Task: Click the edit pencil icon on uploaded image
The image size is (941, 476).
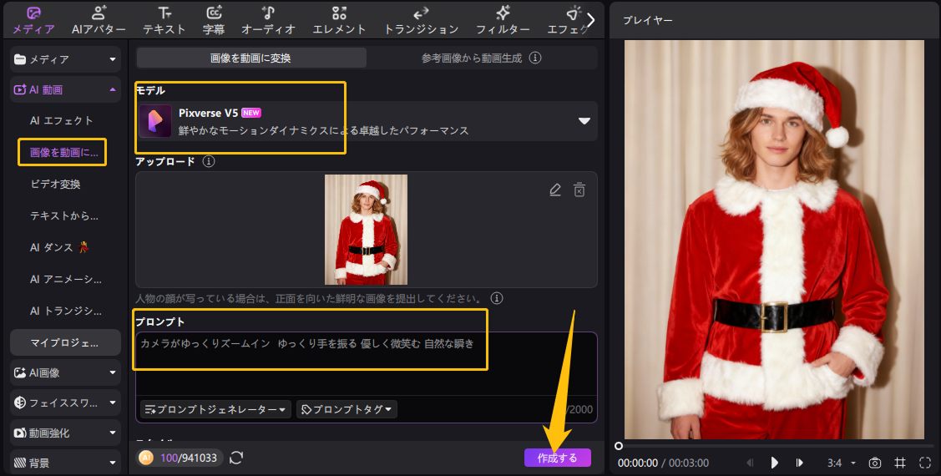Action: (x=555, y=190)
